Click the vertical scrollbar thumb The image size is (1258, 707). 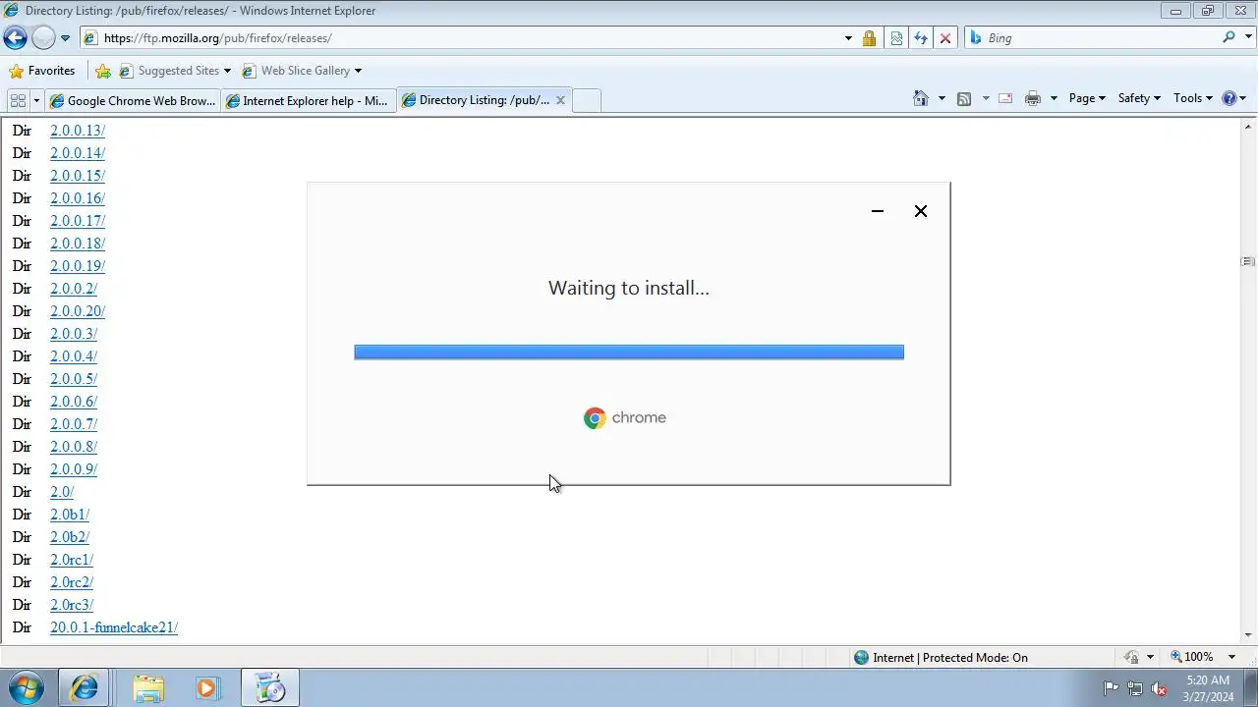click(1248, 261)
